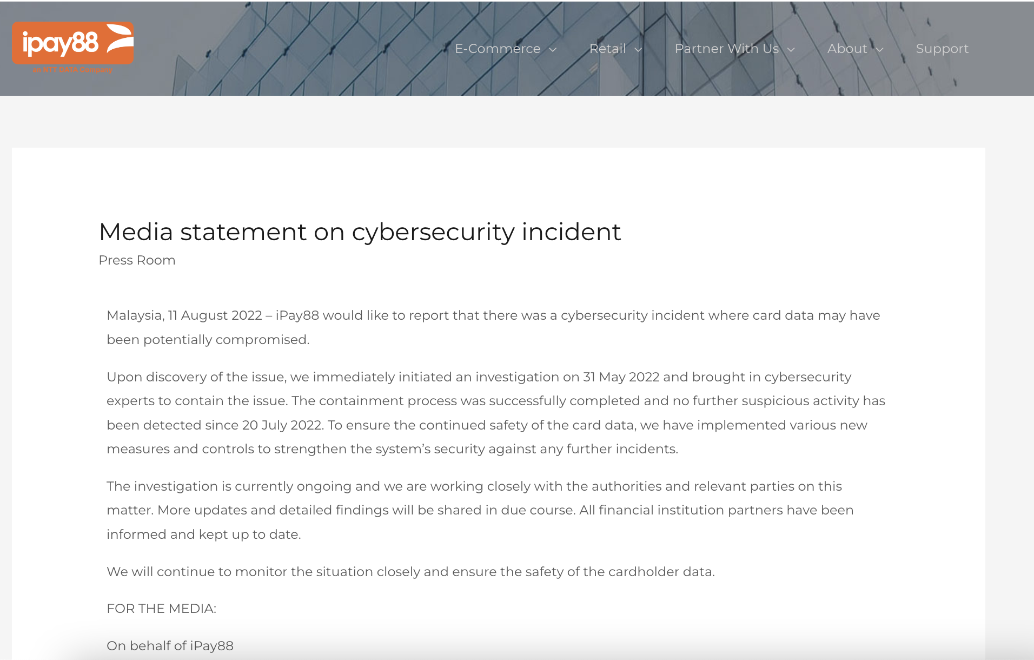This screenshot has height=660, width=1034.
Task: Click the ipay88 logo in header
Action: point(72,44)
